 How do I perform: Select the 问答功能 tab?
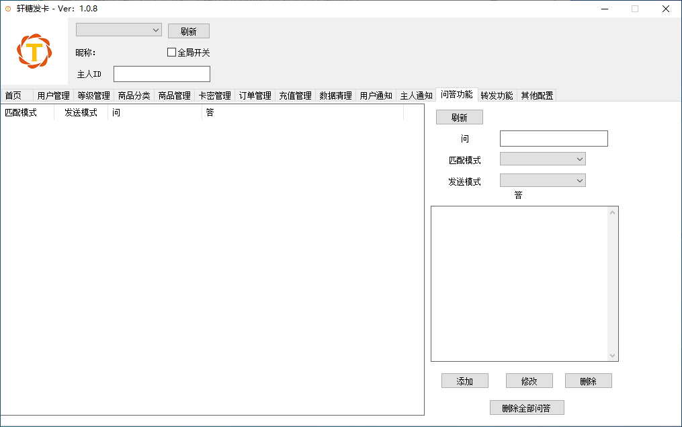[x=457, y=94]
